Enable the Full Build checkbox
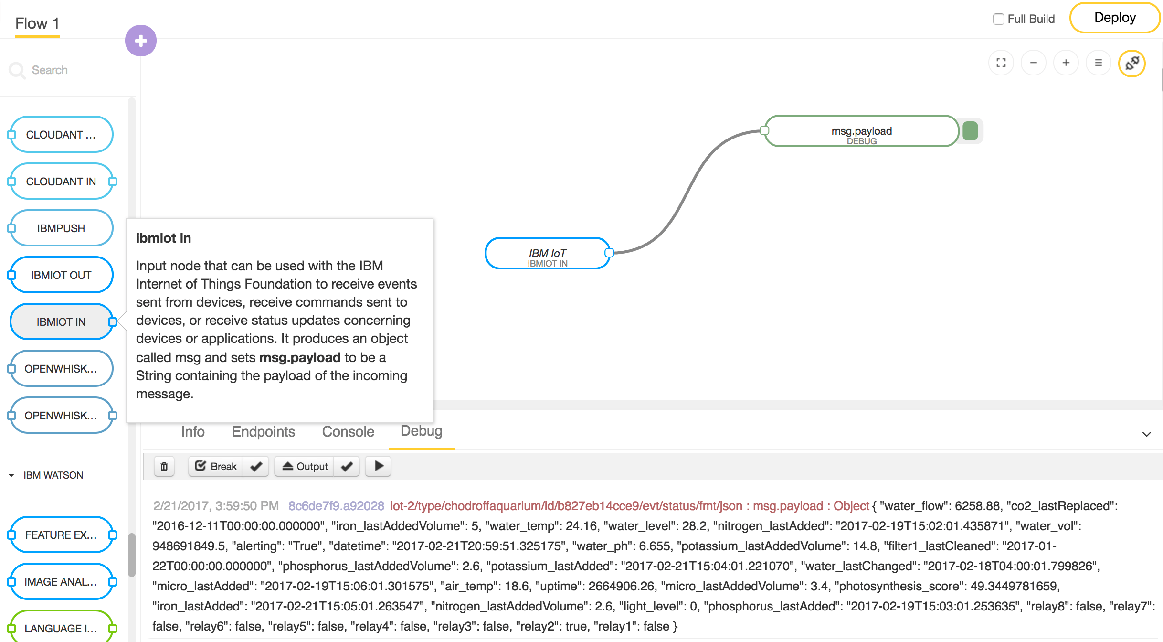The image size is (1163, 642). click(x=998, y=19)
